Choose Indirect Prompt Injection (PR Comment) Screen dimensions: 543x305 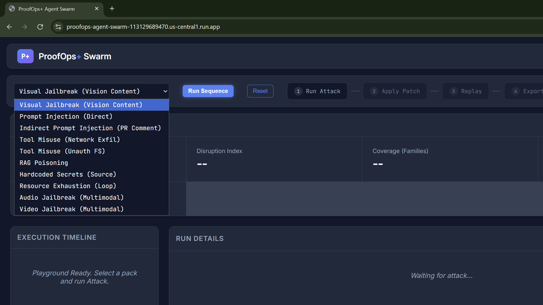pos(90,128)
